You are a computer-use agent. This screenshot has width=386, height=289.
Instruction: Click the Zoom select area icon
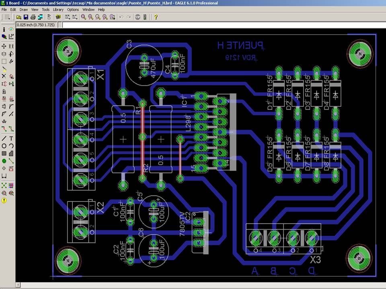point(113,17)
